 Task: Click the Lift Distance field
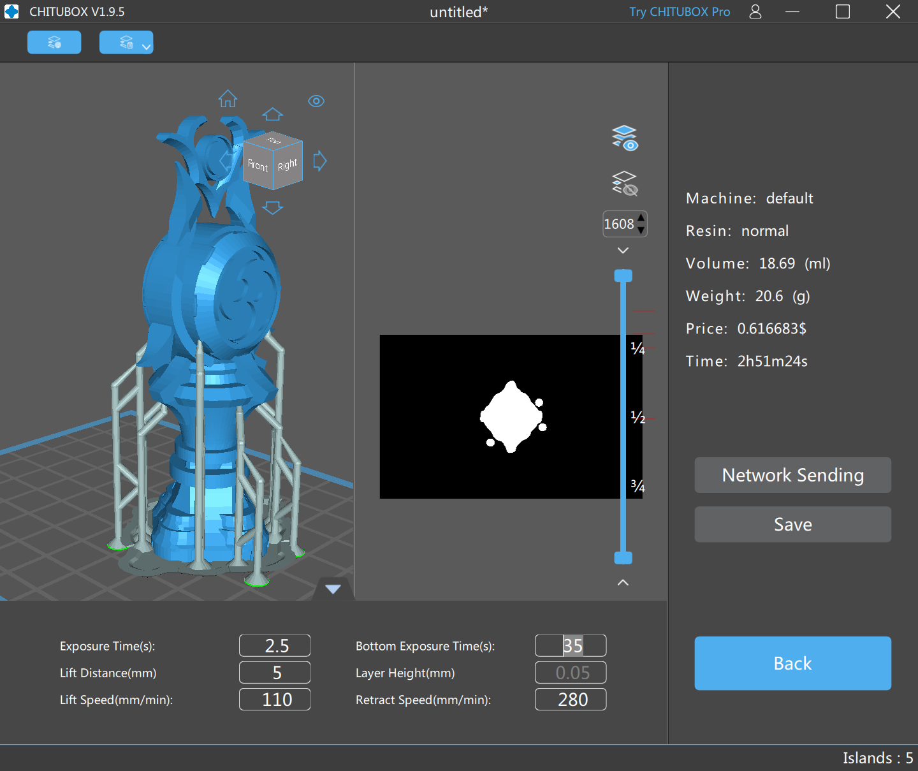pos(275,672)
